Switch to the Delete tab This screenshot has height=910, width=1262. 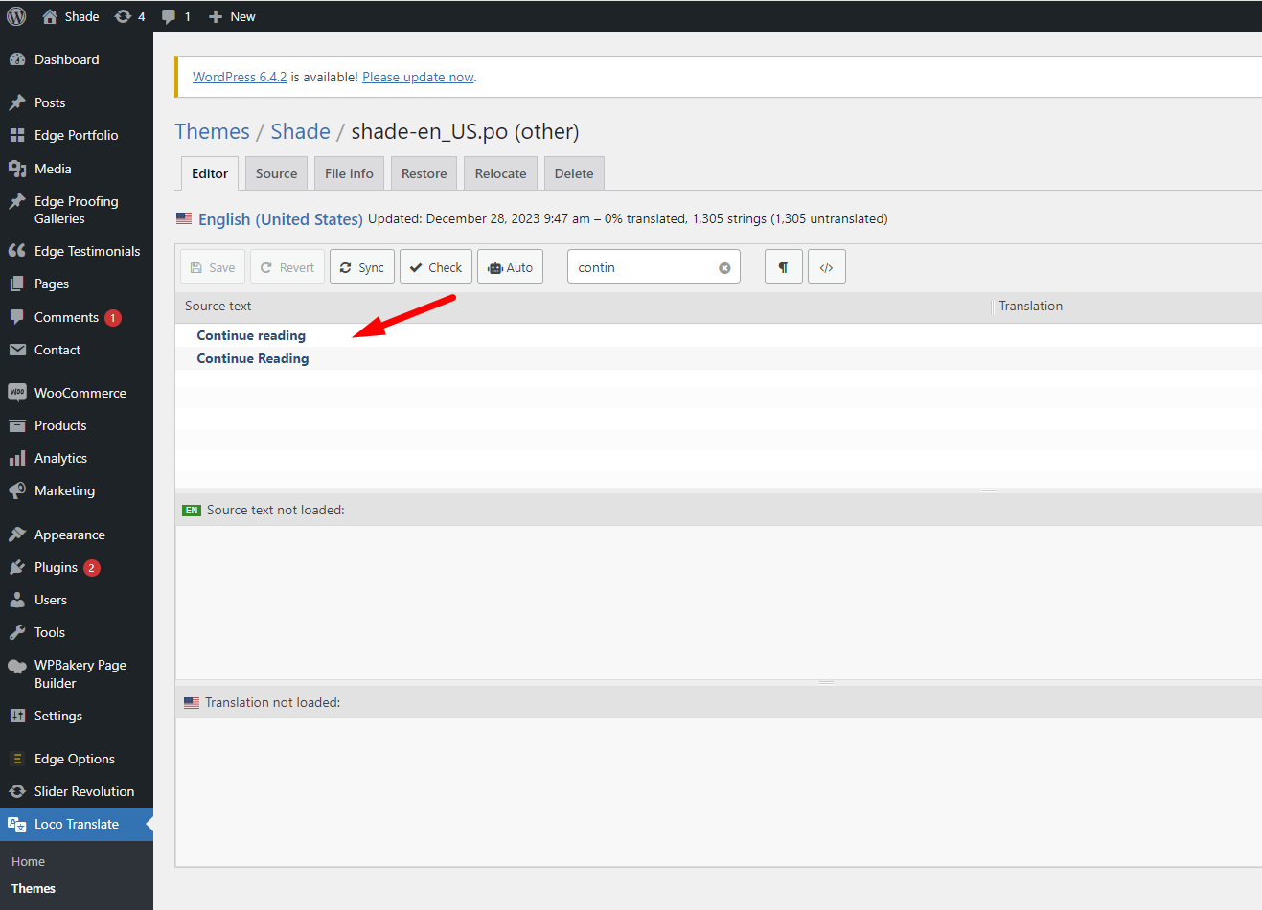[574, 173]
